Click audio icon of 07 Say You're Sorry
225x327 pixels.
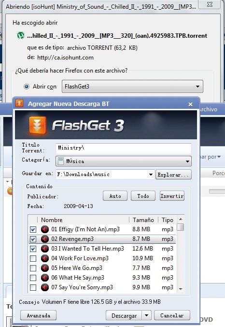(x=45, y=287)
